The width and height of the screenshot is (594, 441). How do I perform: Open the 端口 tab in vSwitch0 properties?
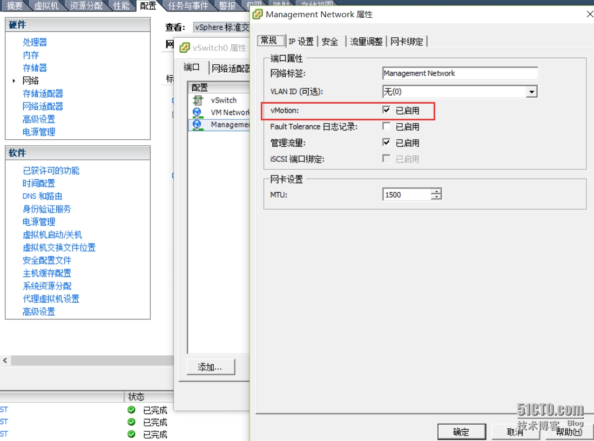click(x=192, y=67)
